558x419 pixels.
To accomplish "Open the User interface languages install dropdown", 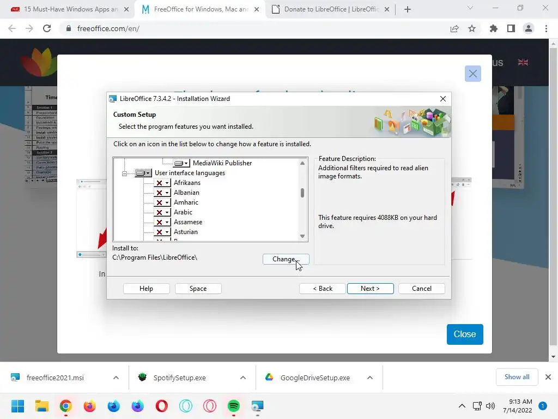I will tap(143, 173).
